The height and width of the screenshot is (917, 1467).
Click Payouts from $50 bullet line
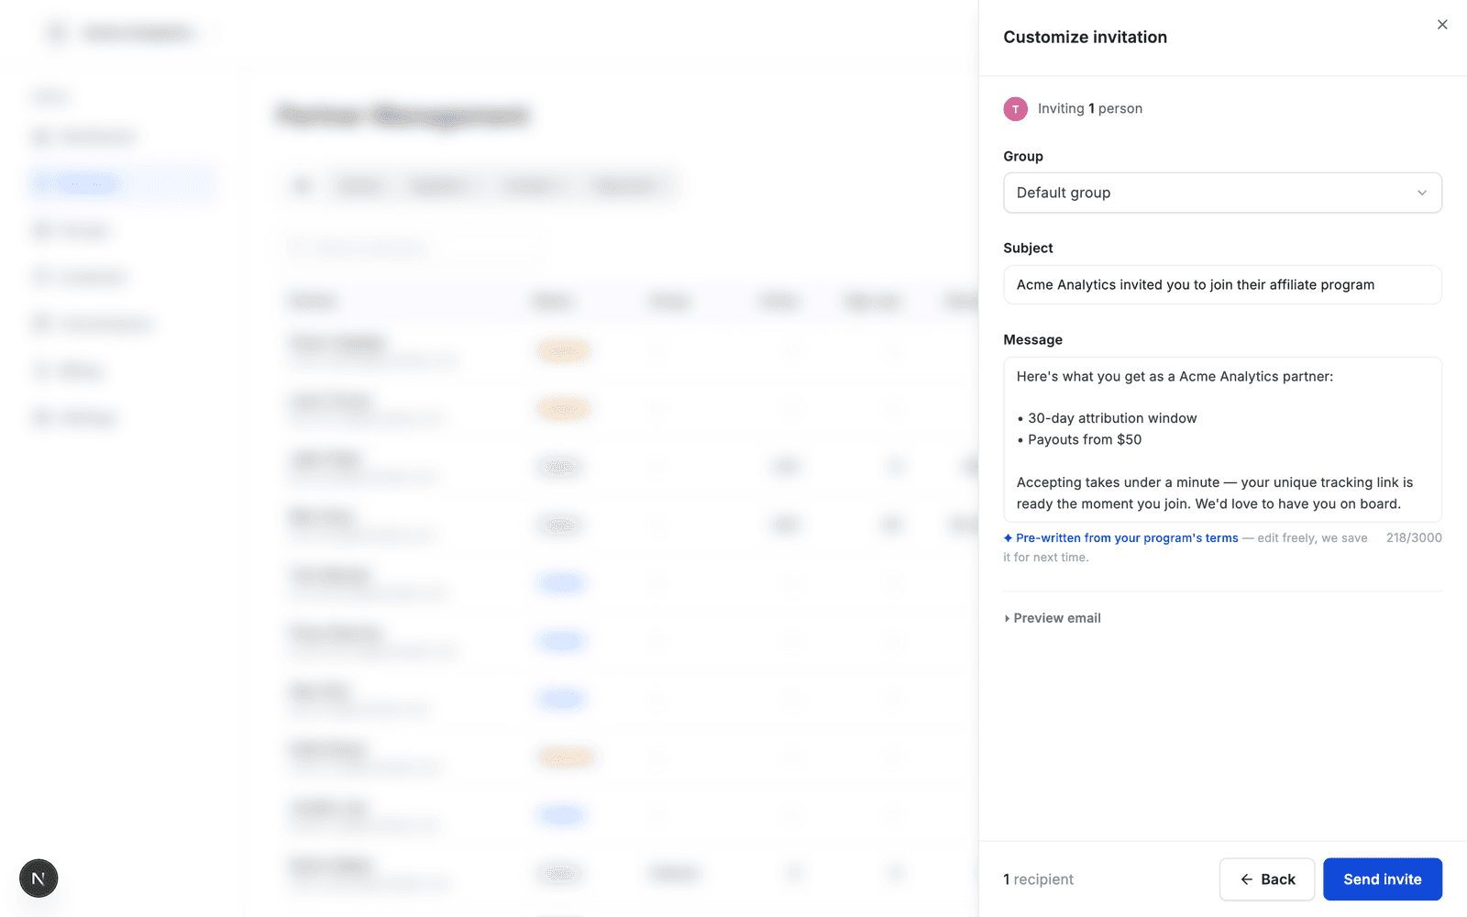1079,440
